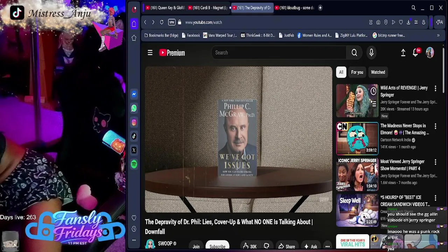Open the player/flow arrow icon in address bar
Screen dimensions: 448x252
click(393, 22)
